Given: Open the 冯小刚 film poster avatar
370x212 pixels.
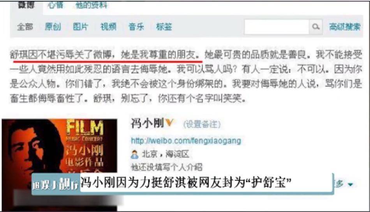Looking at the screenshot, I should pyautogui.click(x=59, y=165).
